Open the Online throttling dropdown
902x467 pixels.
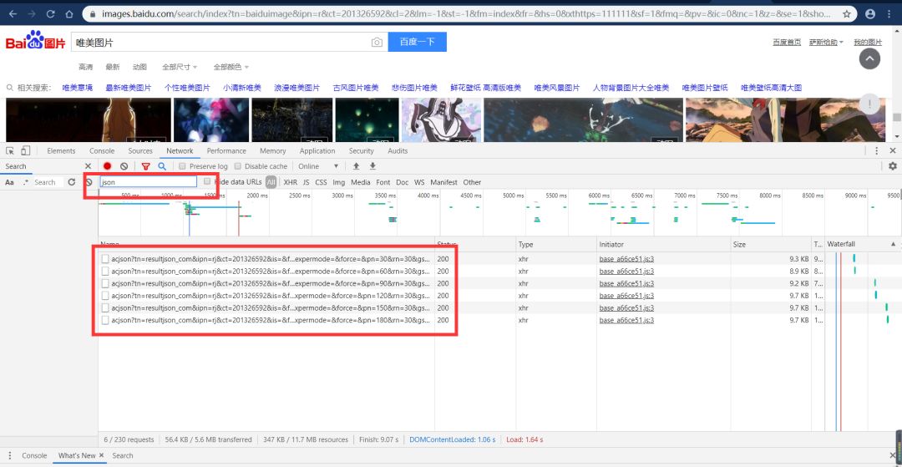click(x=318, y=166)
